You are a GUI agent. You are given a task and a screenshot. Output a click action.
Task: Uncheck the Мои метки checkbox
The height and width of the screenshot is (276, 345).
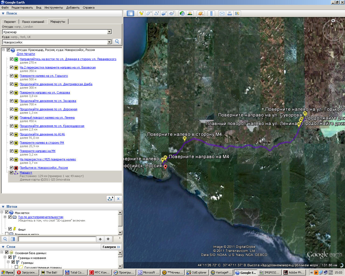(7, 212)
